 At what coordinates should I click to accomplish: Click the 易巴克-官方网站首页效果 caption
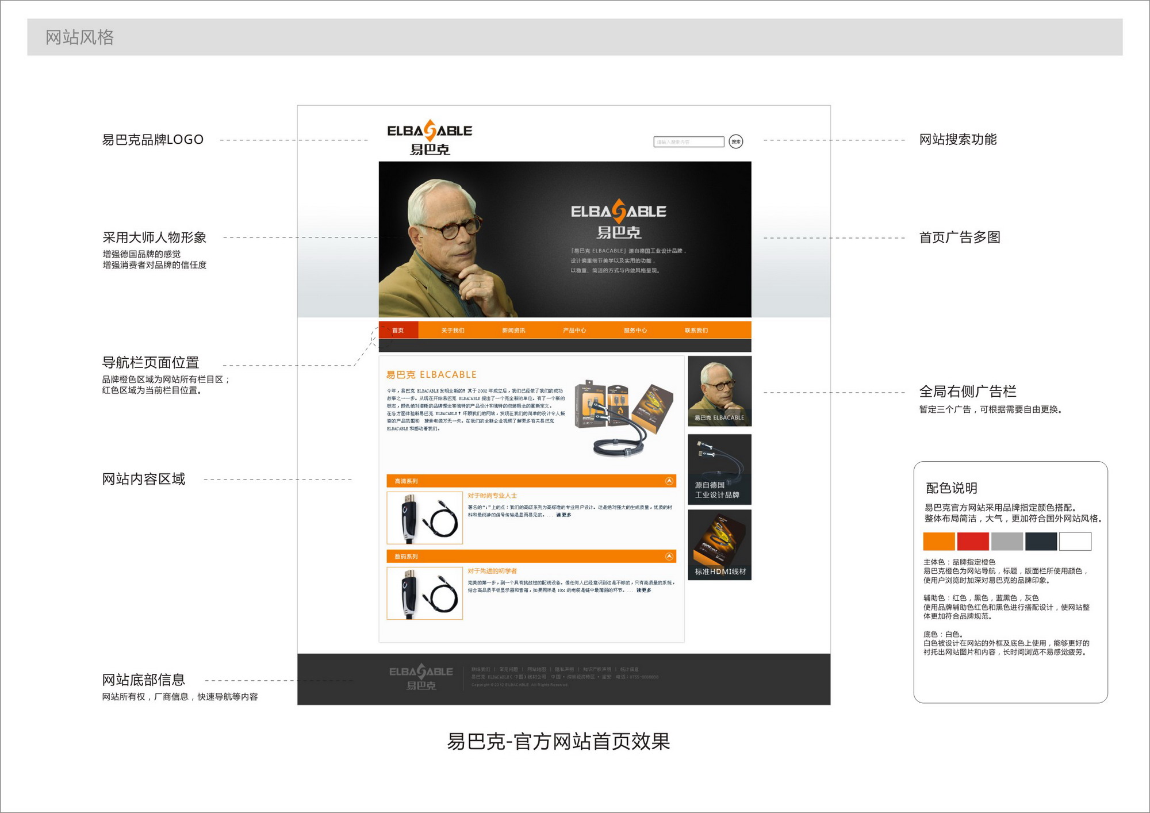[x=558, y=741]
